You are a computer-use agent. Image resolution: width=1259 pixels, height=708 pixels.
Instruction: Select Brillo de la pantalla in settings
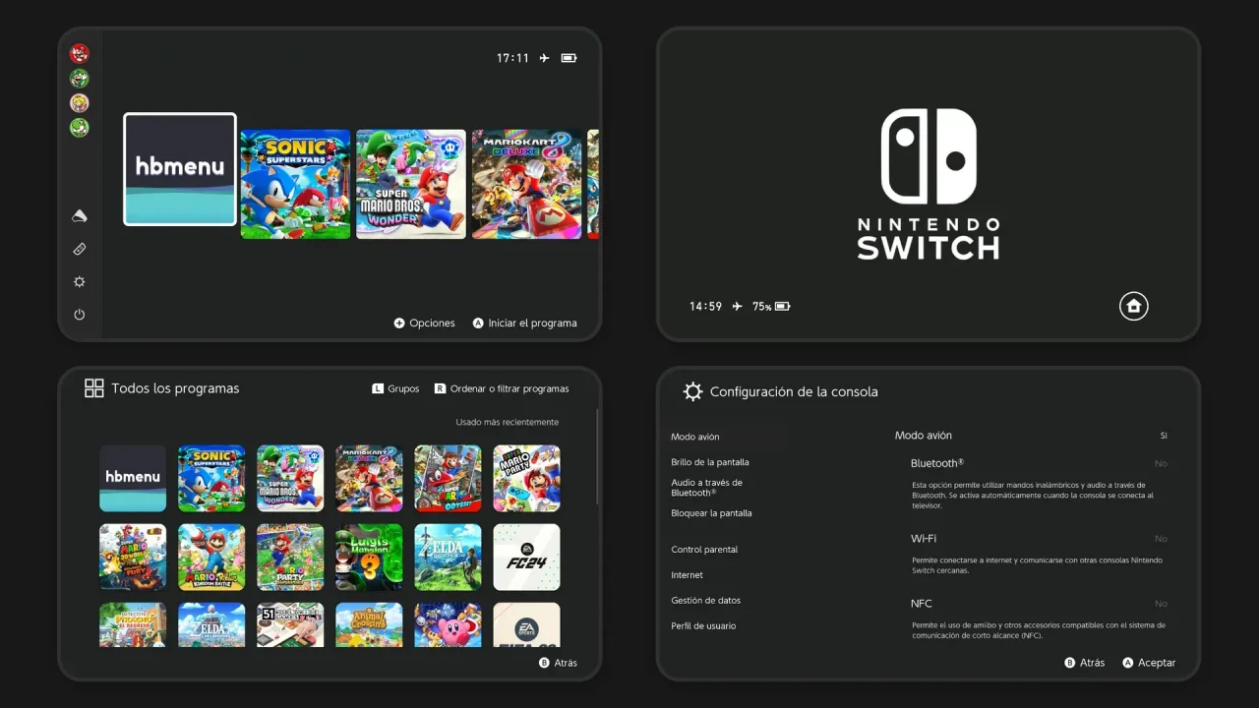coord(710,462)
